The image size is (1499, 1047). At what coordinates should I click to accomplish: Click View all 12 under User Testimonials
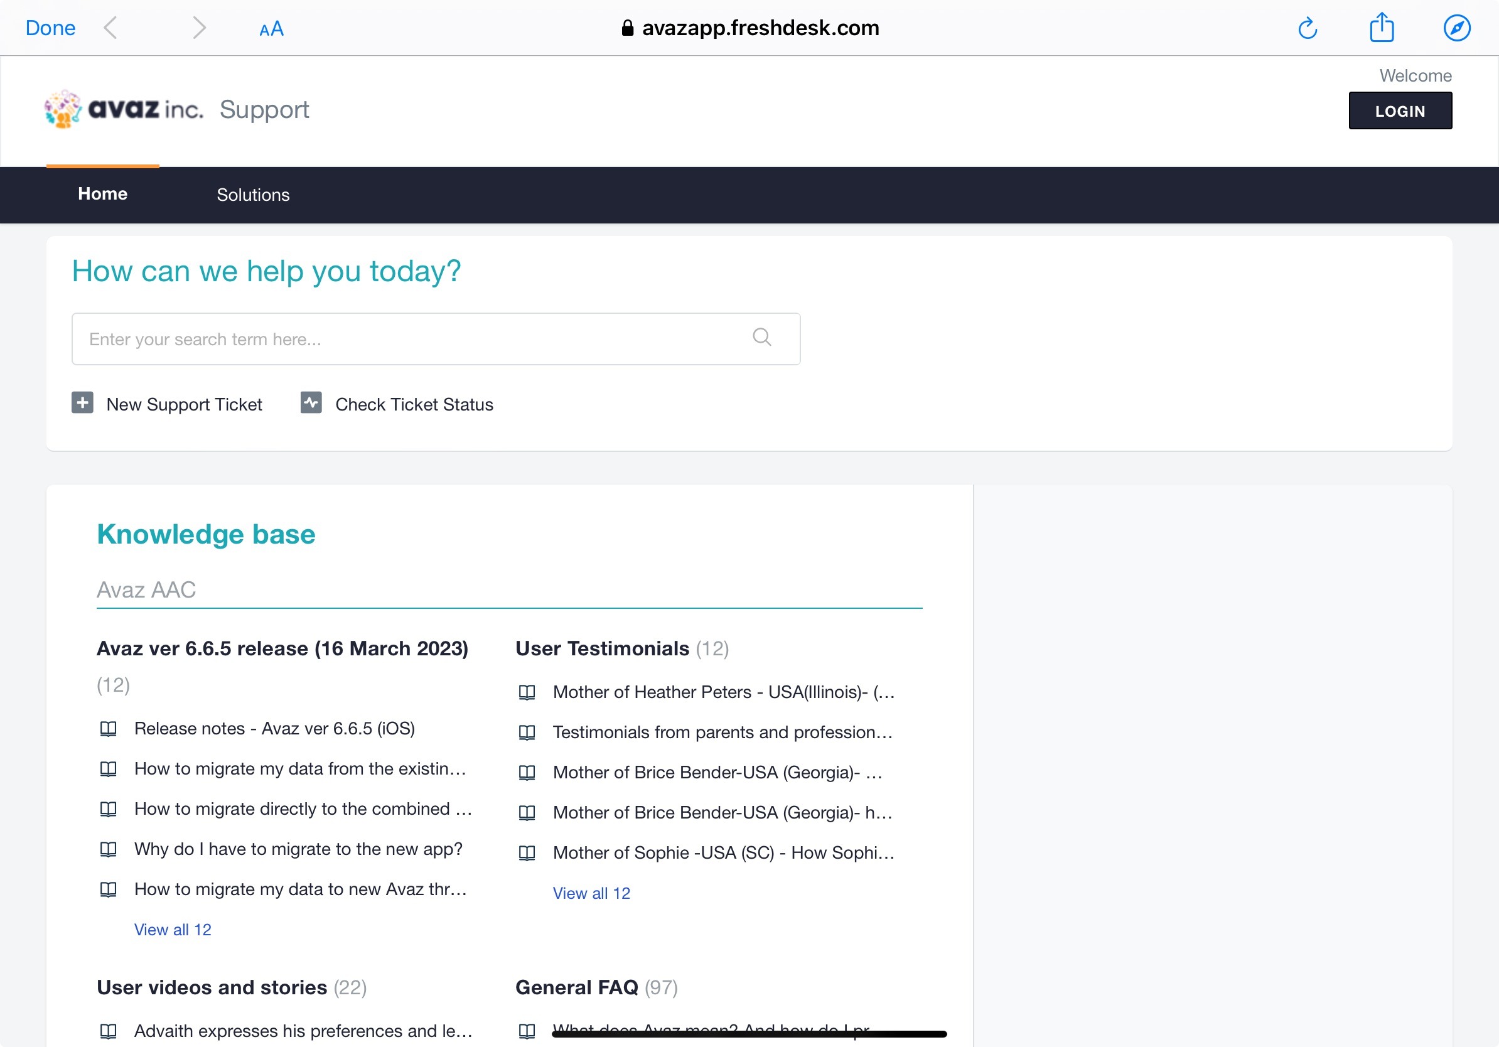591,893
